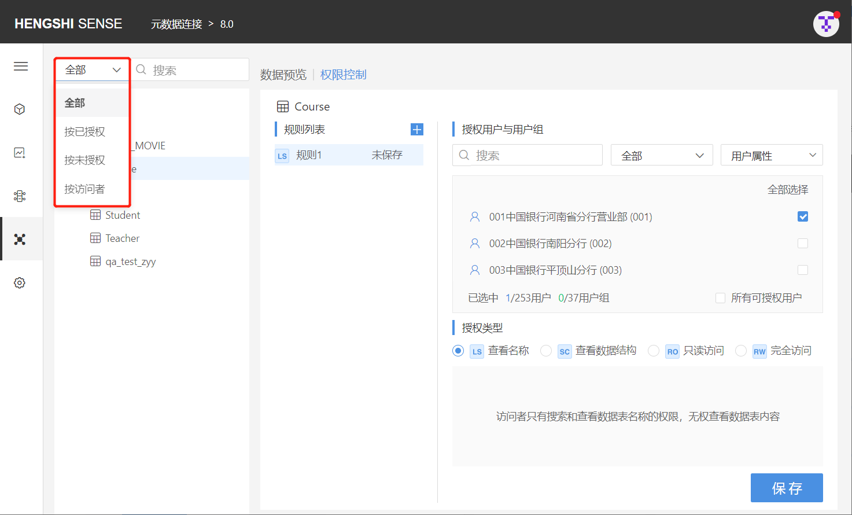This screenshot has width=852, height=515.
Task: Click the _MOVIE table entry
Action: pos(149,146)
